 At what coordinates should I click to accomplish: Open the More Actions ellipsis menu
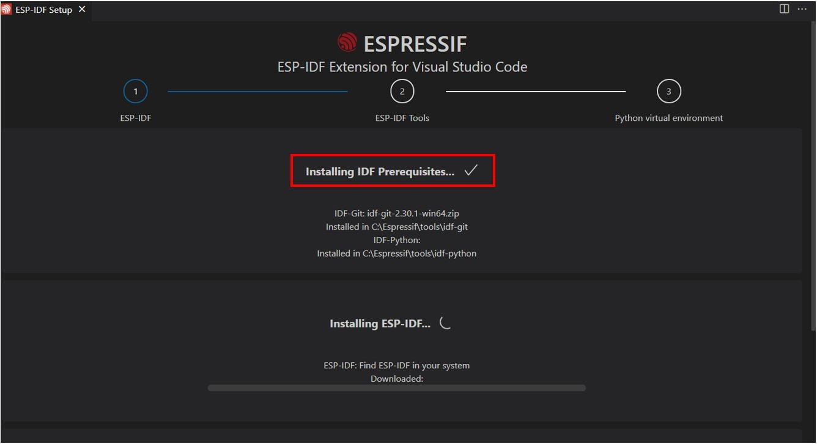[802, 9]
